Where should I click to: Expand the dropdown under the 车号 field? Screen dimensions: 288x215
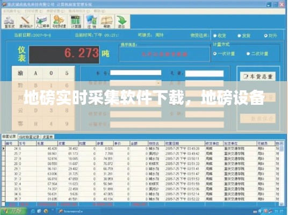(159, 83)
